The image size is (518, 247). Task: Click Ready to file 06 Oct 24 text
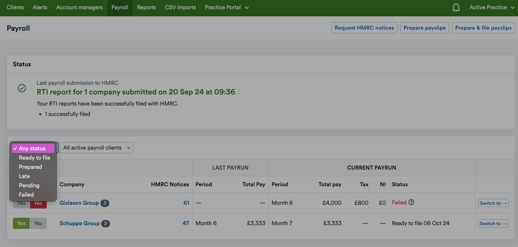421,223
